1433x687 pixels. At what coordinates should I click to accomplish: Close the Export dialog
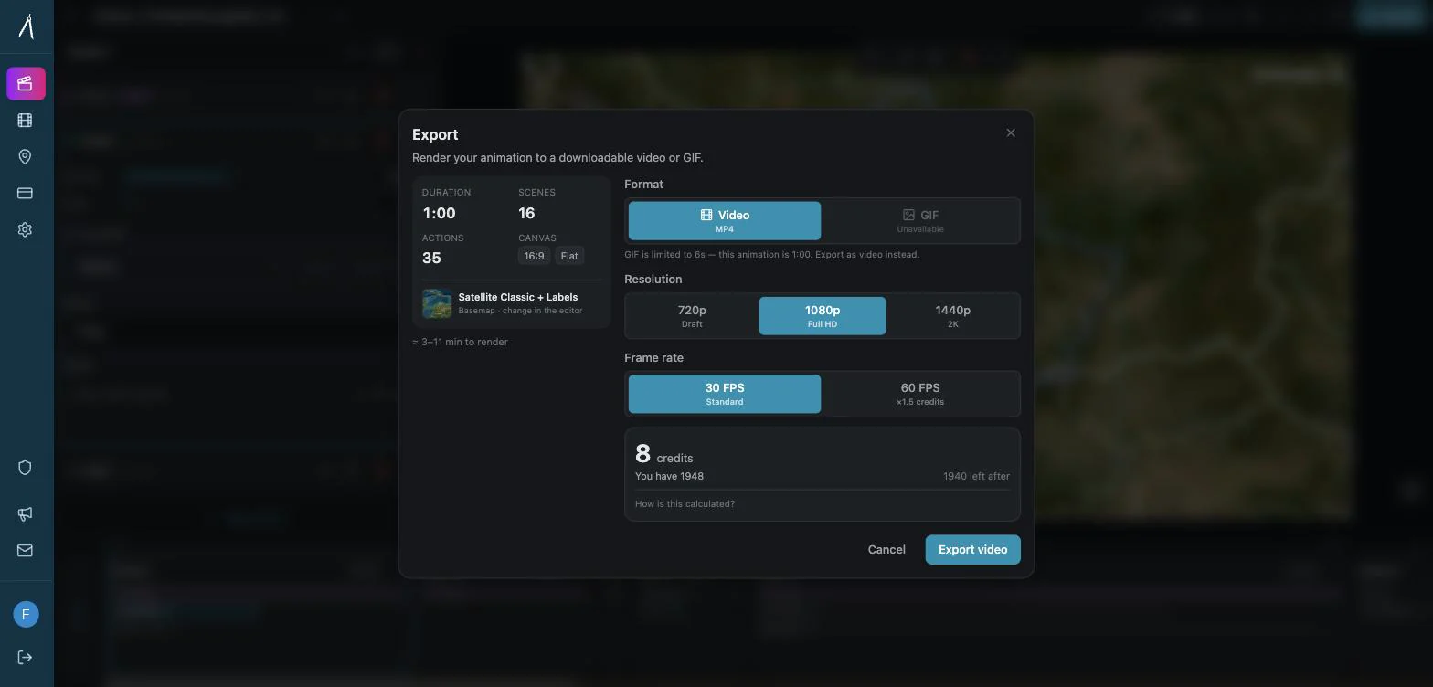pyautogui.click(x=1011, y=132)
